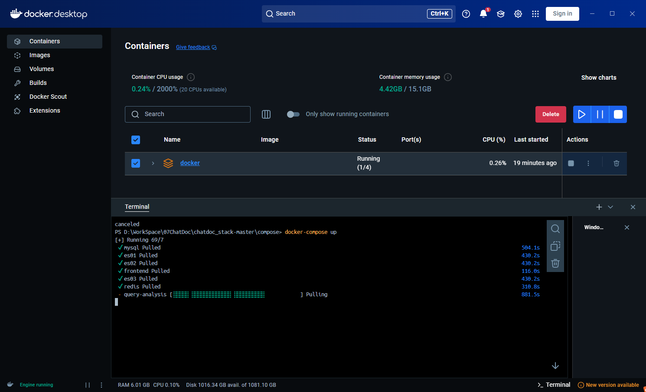This screenshot has height=392, width=646.
Task: Stop the docker stack in Actions column
Action: 571,163
